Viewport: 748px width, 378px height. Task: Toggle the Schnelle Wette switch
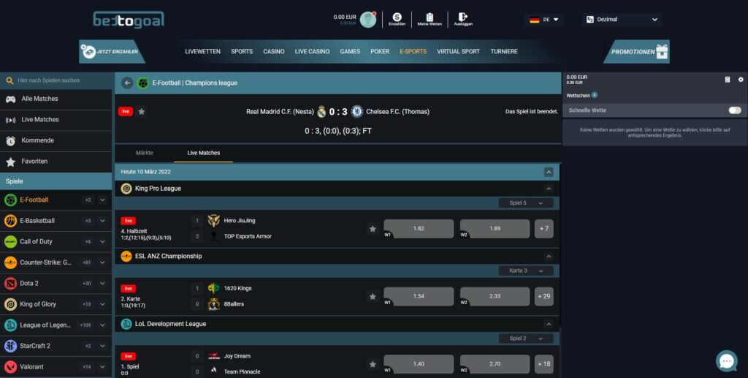735,110
